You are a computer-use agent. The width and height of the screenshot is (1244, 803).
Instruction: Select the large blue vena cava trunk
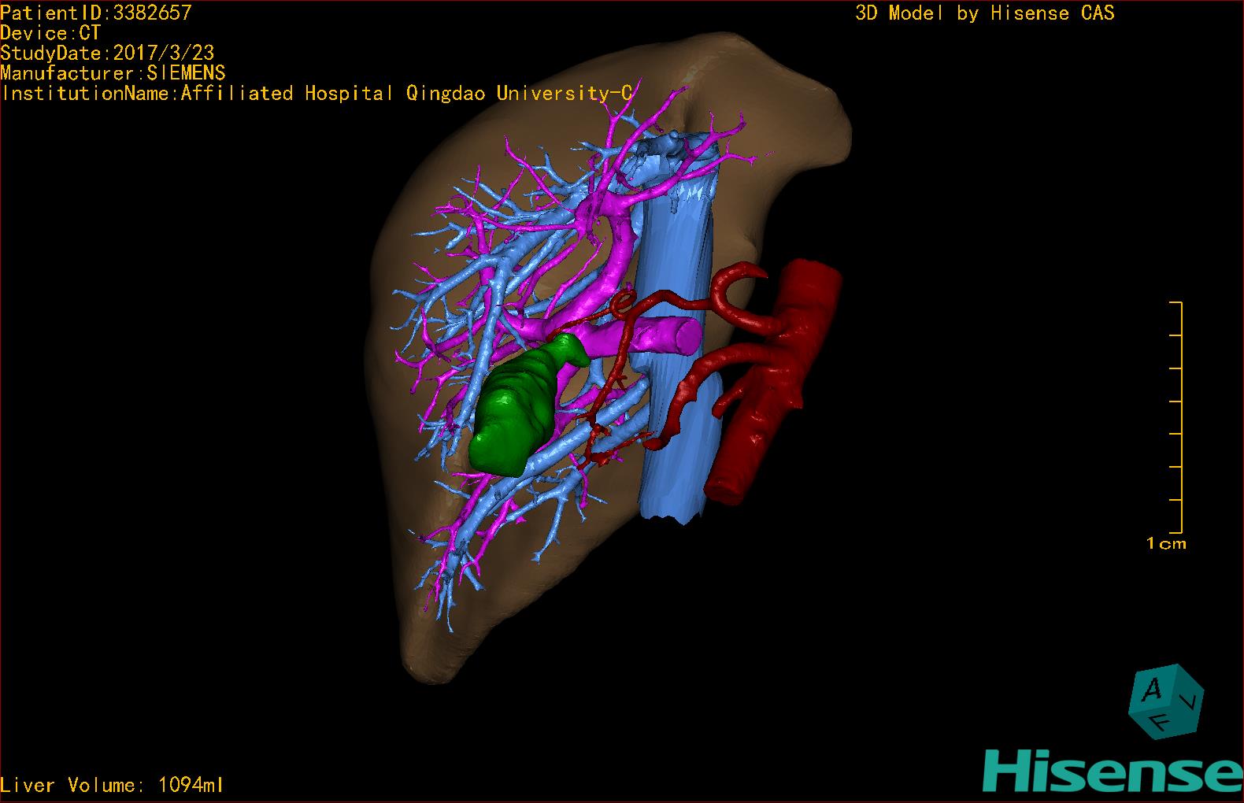[679, 331]
